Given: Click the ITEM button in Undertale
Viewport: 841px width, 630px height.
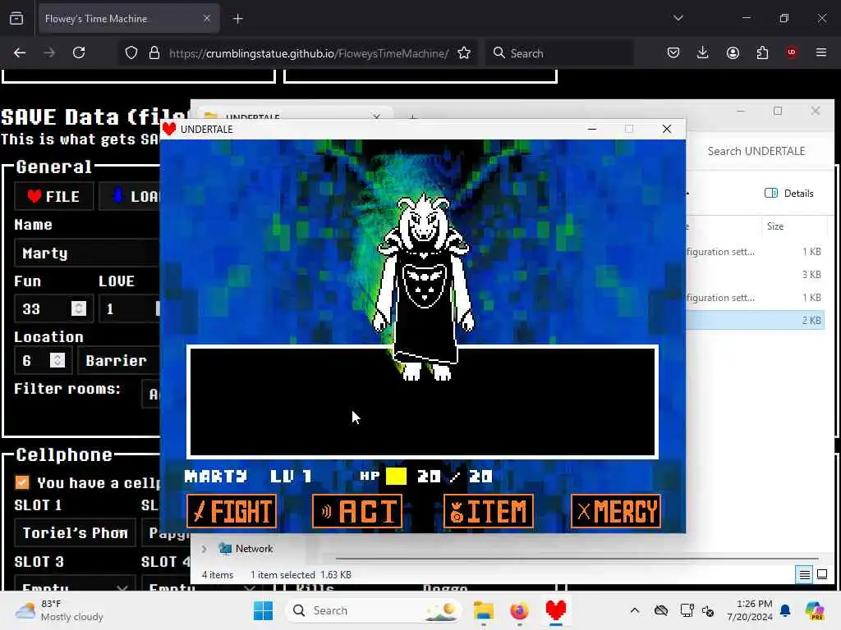Looking at the screenshot, I should point(489,511).
